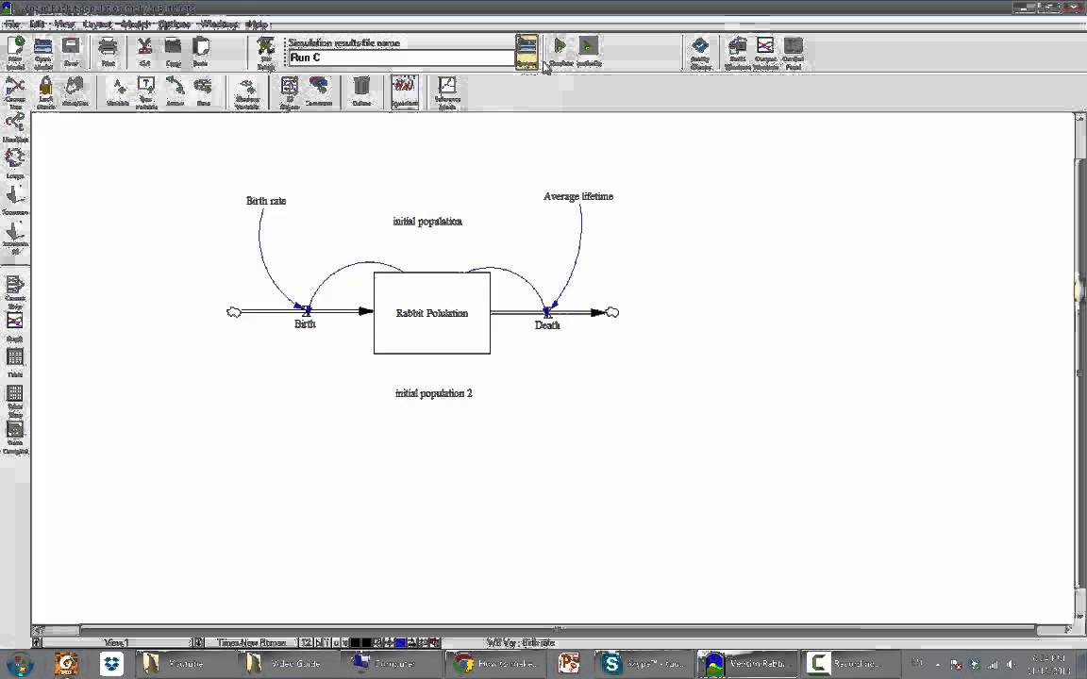The image size is (1087, 679).
Task: Toggle the Lock Sketch tool
Action: [45, 92]
